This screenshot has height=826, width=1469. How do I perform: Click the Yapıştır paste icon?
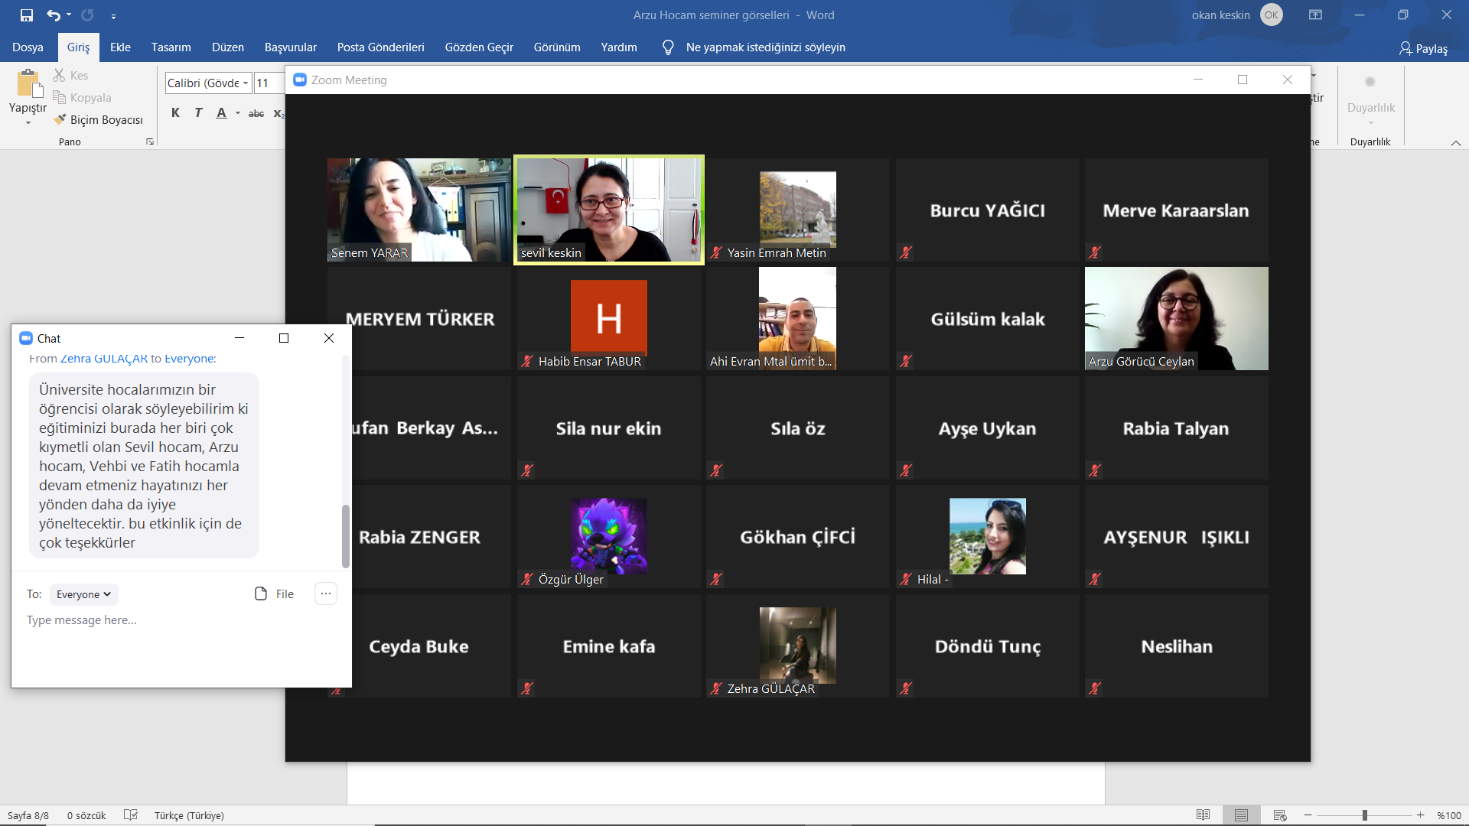coord(28,85)
